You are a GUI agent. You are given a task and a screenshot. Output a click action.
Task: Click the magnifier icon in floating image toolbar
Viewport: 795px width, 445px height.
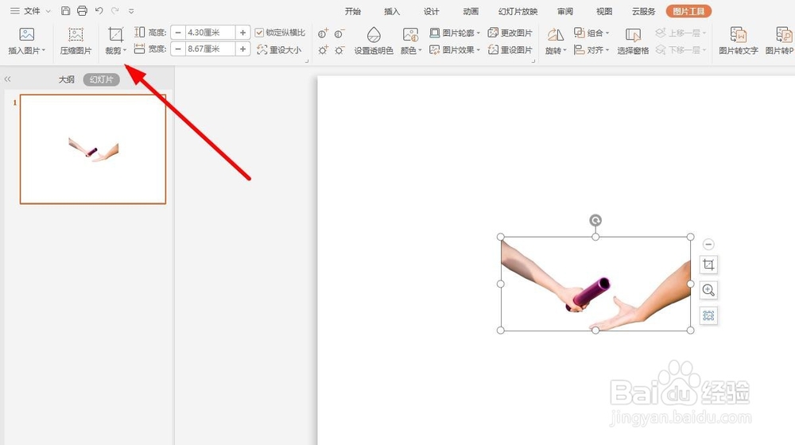point(708,290)
